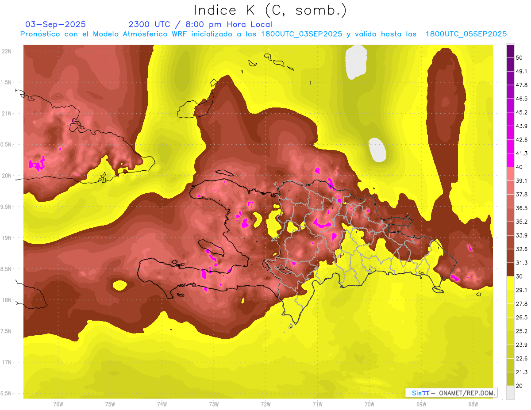Screen dimensions: 531x410
Task: Select the magenta swatch between 40 and 41.3
Action: point(510,160)
